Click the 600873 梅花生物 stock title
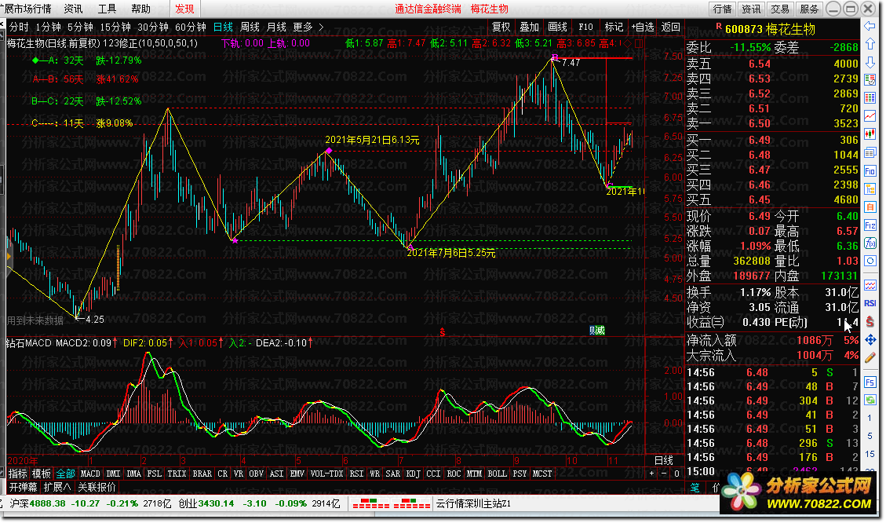 pyautogui.click(x=770, y=29)
